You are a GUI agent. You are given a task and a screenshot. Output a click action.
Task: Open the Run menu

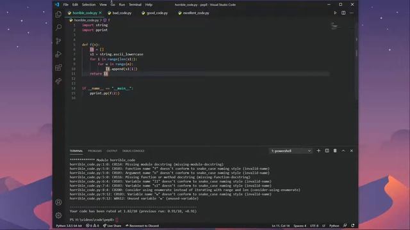122,4
